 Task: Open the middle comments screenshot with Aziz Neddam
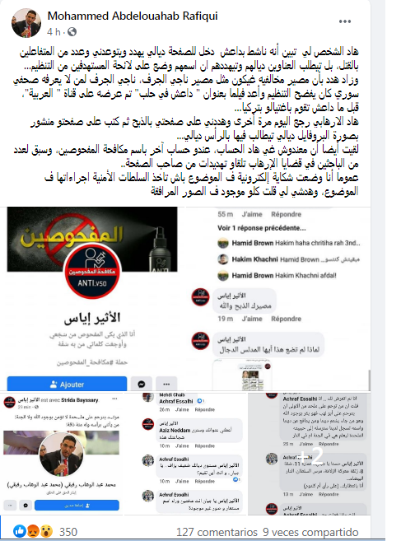pyautogui.click(x=185, y=455)
